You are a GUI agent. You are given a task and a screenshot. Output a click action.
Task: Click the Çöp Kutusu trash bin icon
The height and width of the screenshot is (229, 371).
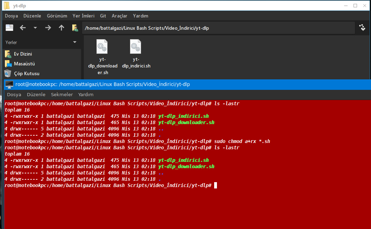[8, 74]
